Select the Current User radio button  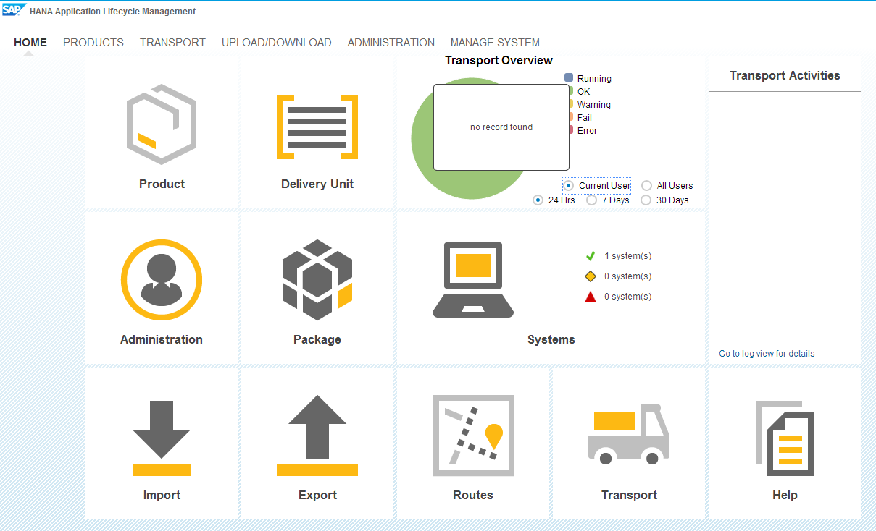pos(569,186)
